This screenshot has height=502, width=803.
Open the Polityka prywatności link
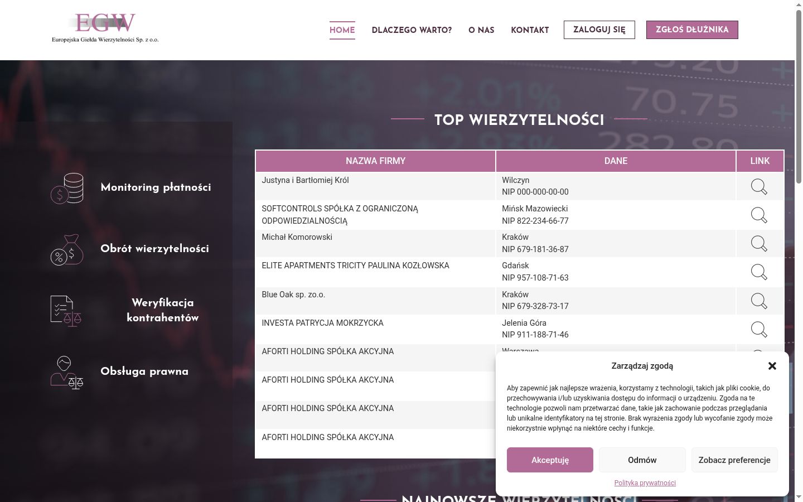click(x=645, y=483)
